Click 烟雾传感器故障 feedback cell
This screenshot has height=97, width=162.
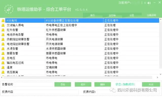click(x=56, y=53)
